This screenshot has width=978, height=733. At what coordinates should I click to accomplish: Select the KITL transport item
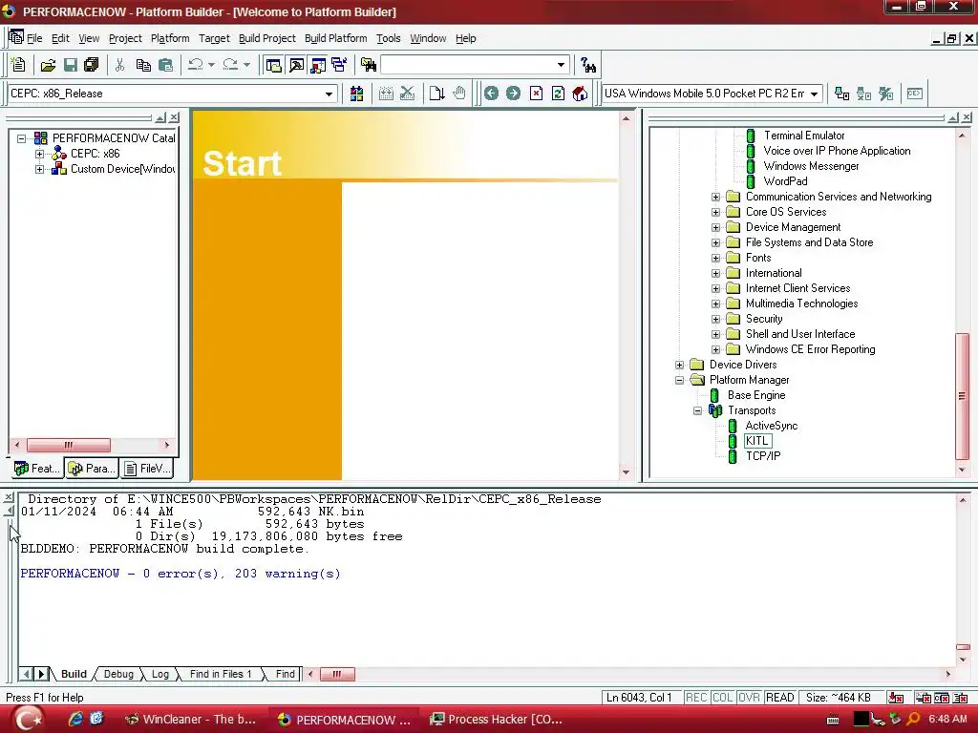[x=757, y=441]
